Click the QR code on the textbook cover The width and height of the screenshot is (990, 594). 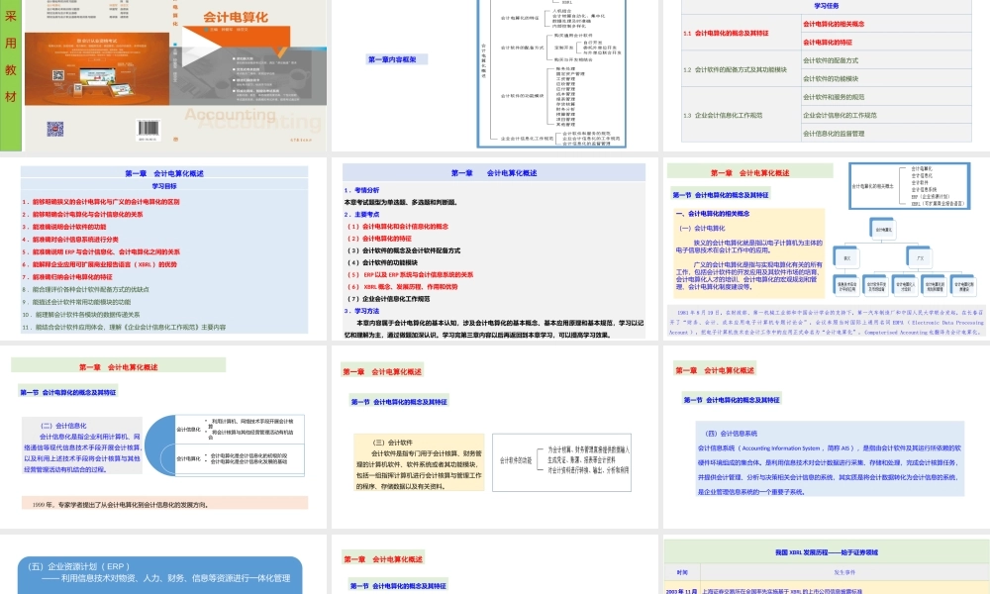tap(53, 129)
